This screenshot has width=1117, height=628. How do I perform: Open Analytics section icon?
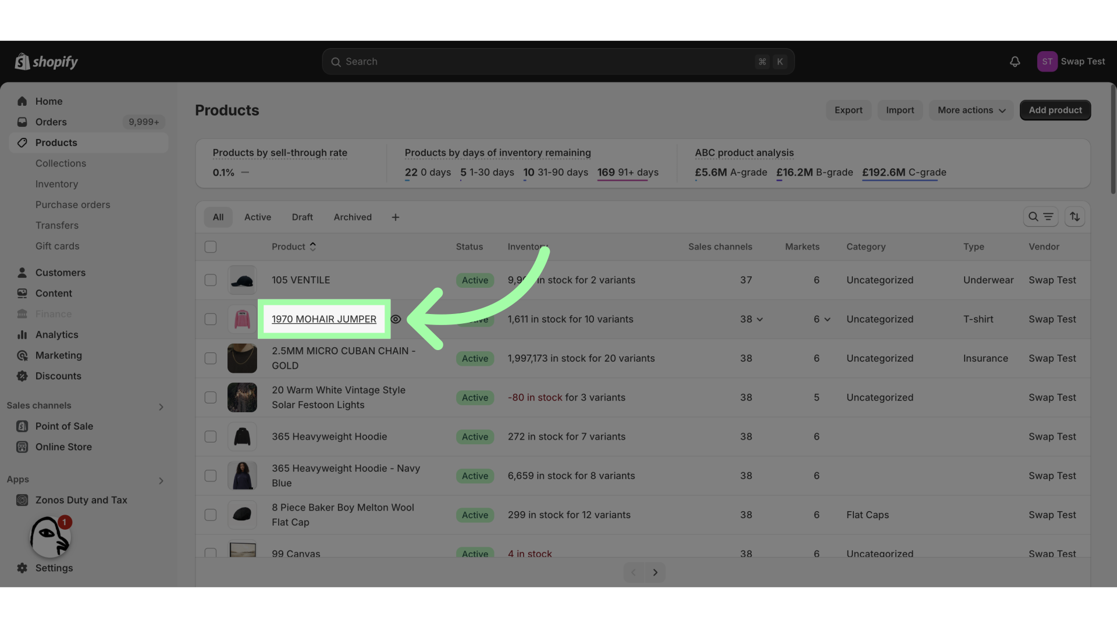22,334
